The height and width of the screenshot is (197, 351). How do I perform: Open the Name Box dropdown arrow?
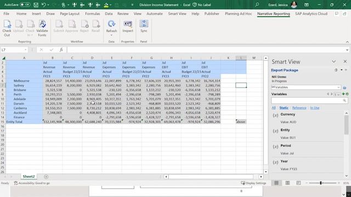(26, 50)
